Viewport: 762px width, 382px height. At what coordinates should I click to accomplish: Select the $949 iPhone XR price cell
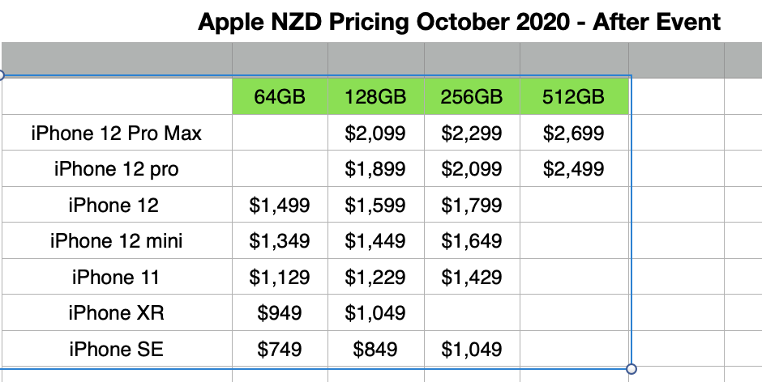(280, 313)
